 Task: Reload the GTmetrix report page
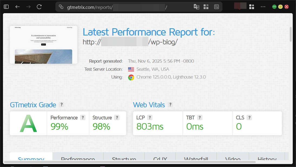point(39,7)
